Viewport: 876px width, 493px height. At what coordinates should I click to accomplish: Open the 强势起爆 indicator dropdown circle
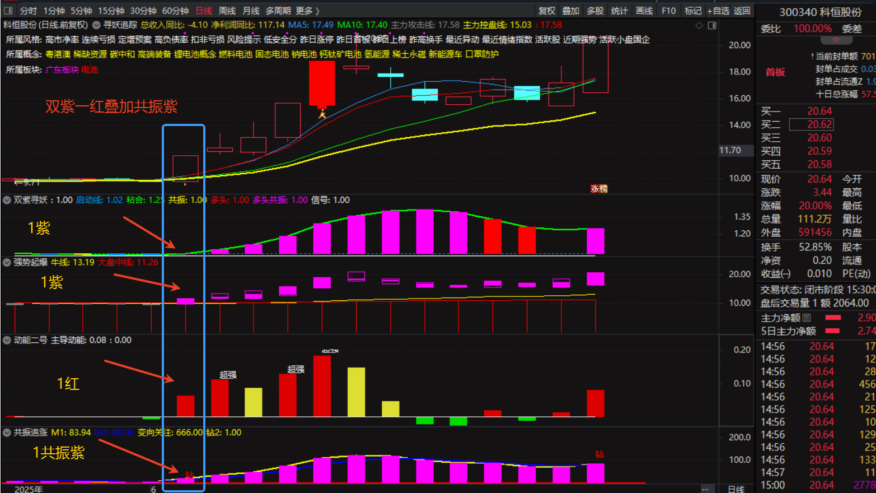7,262
